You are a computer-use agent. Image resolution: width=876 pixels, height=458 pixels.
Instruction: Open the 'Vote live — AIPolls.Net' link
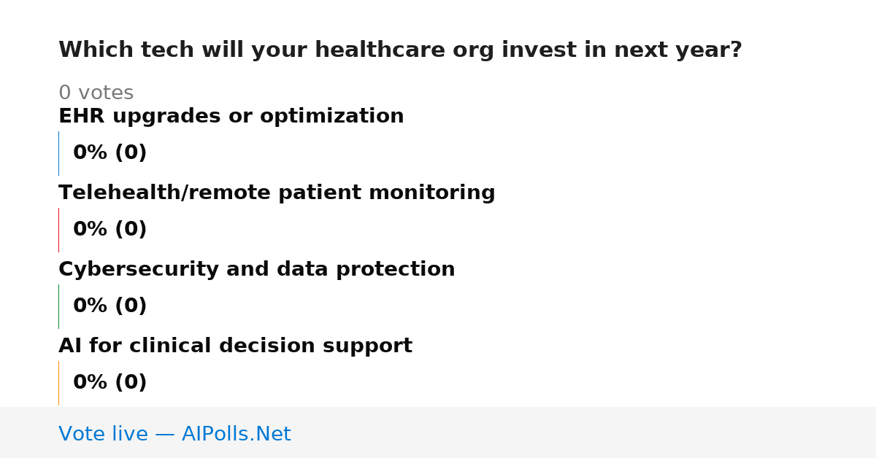174,435
